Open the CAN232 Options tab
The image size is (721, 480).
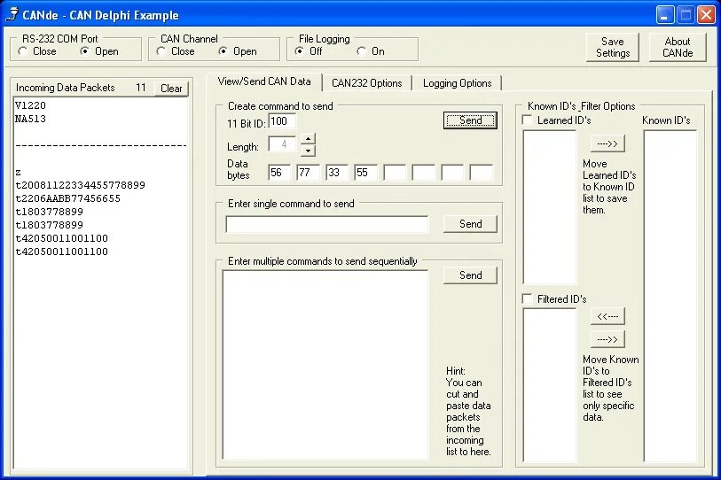pyautogui.click(x=367, y=83)
